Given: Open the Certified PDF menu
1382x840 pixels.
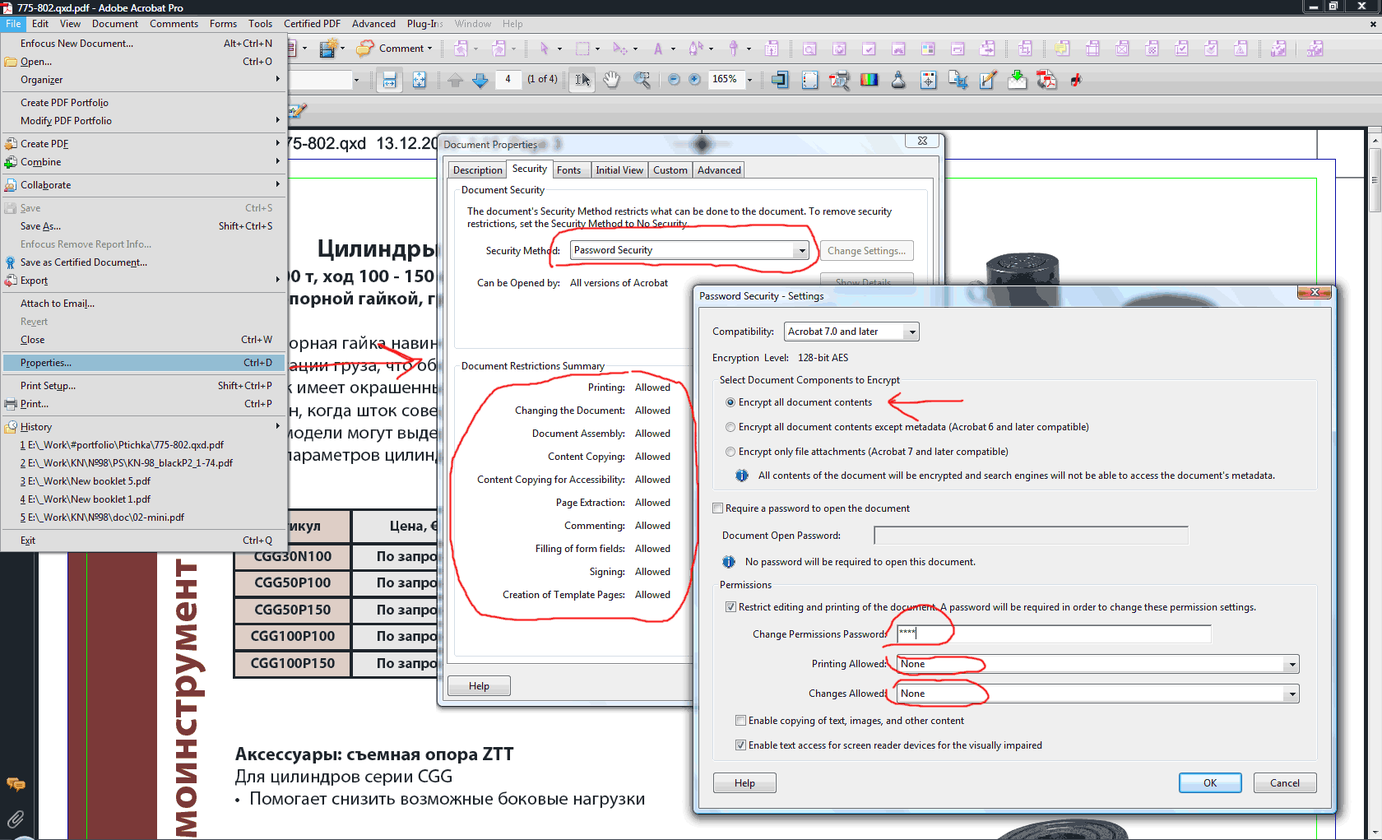Looking at the screenshot, I should [312, 24].
